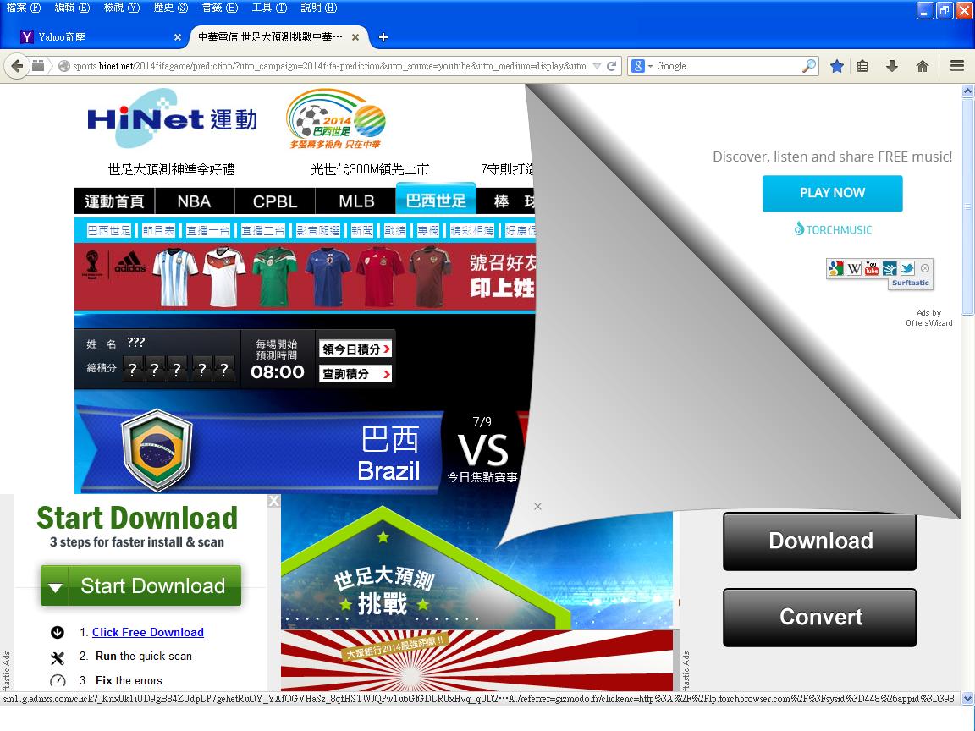The height and width of the screenshot is (731, 975).
Task: Click the Surftastic label
Action: (x=911, y=283)
